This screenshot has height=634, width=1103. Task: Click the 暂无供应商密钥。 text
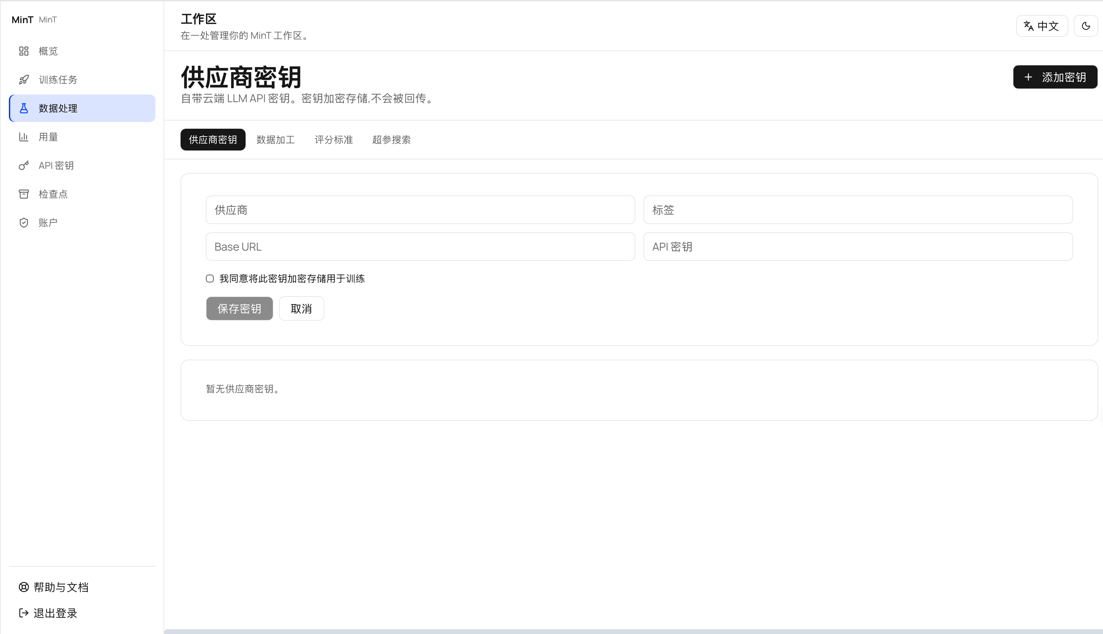pyautogui.click(x=243, y=389)
